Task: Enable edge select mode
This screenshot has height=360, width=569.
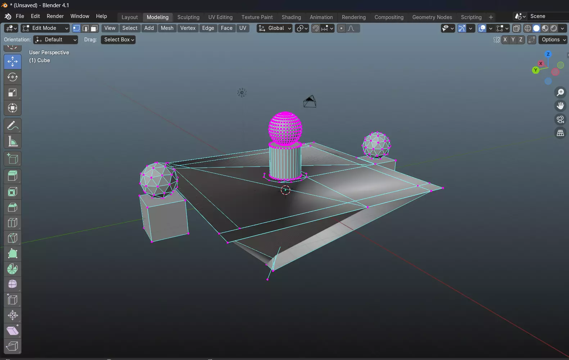Action: point(85,28)
